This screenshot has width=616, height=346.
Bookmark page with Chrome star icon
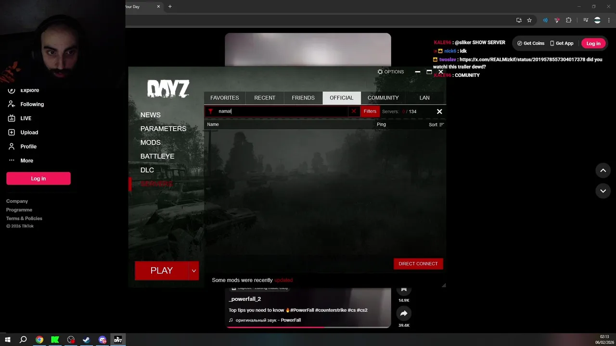click(529, 20)
